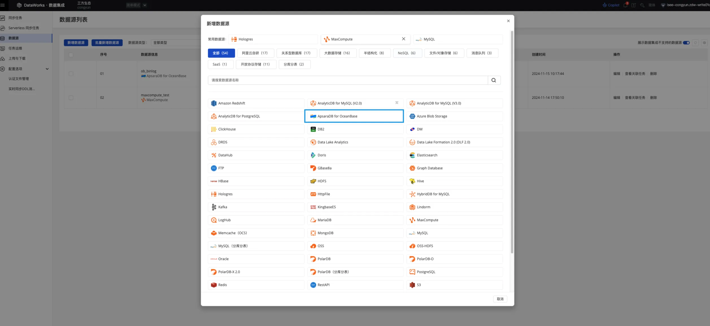
Task: Toggle showing unsupported data sources switch
Action: click(686, 43)
